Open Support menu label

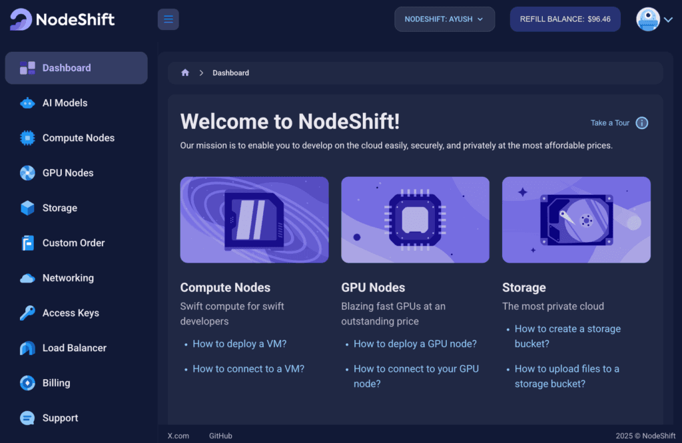click(x=60, y=418)
